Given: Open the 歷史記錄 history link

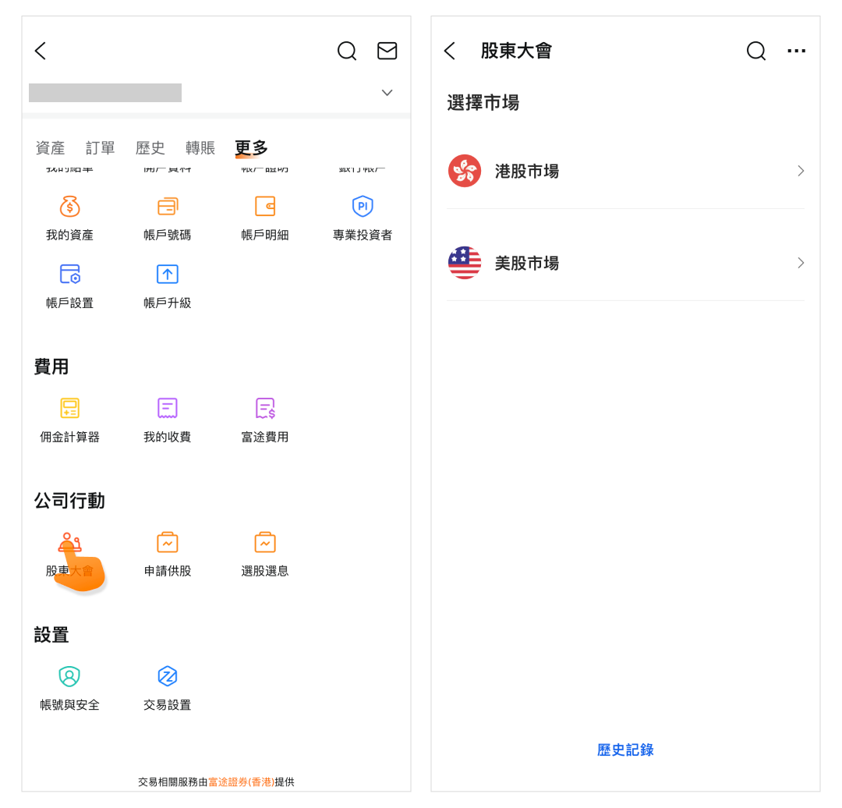Looking at the screenshot, I should pyautogui.click(x=625, y=750).
